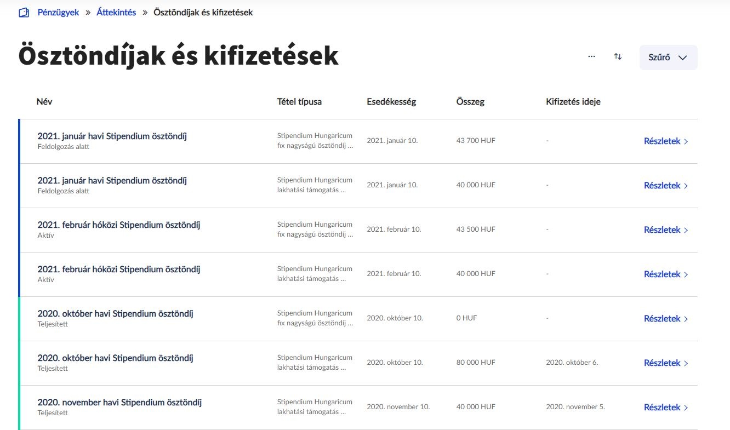Viewport: 730px width, 430px height.
Task: Expand the Szűrő filter dropdown
Action: click(668, 58)
